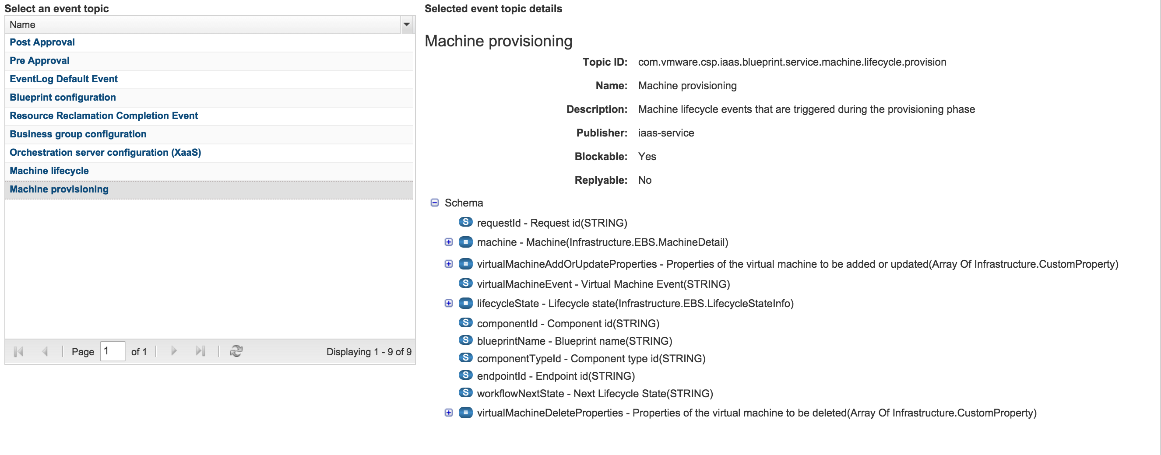The width and height of the screenshot is (1161, 455).
Task: Click the previous page arrow icon
Action: [x=45, y=351]
